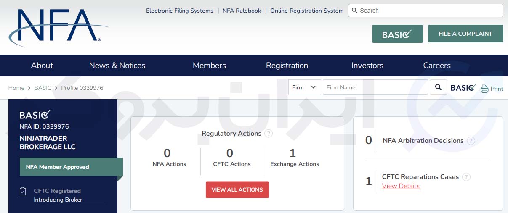Click the NFA Member Approved banner
The image size is (508, 213).
(71, 167)
